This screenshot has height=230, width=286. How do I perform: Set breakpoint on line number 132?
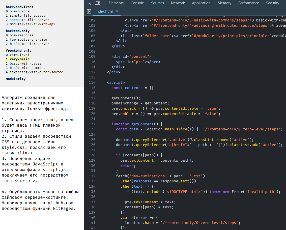[92, 176]
